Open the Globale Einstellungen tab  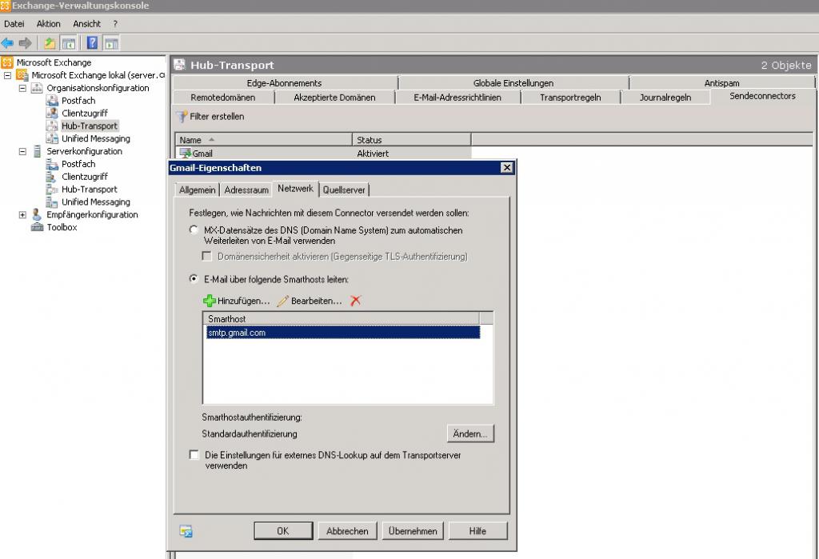(513, 83)
